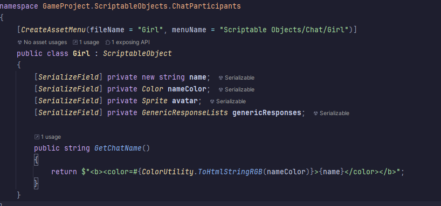Click the namespace GameProject.ScriptableObjects.ChatParticipants text
This screenshot has width=441, height=206.
[120, 6]
